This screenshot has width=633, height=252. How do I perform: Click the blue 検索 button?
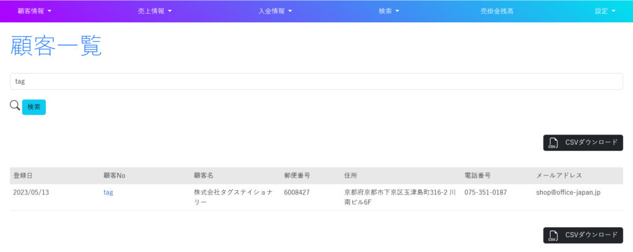(x=34, y=107)
